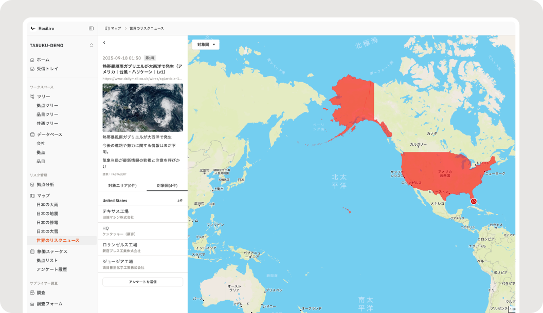Screen dimensions: 543x313
Task: Click the calendar icon for 稼働ステータス
Action: [x=32, y=251]
